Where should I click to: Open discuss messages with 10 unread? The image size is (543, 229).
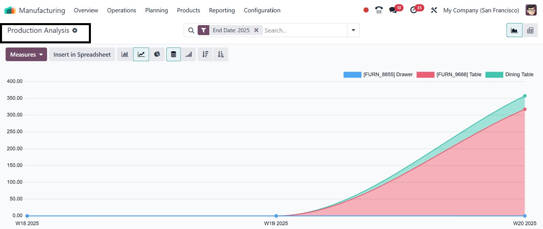tap(393, 10)
